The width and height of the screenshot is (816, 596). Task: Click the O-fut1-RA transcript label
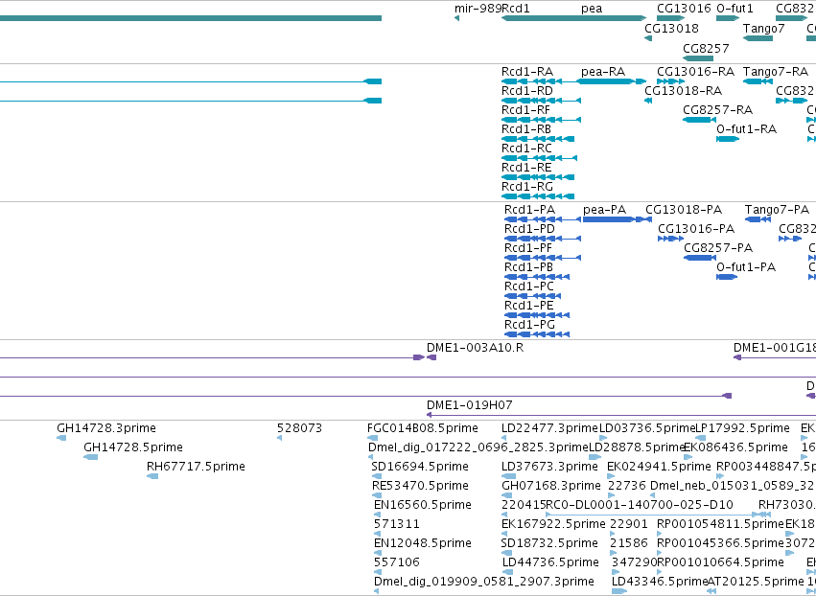[746, 129]
